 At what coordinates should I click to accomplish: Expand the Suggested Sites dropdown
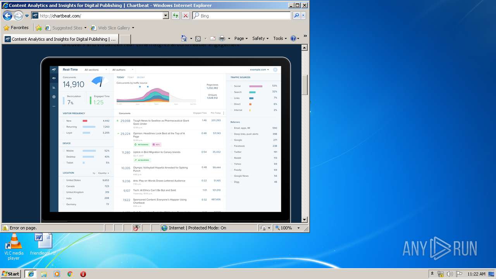[x=85, y=28]
